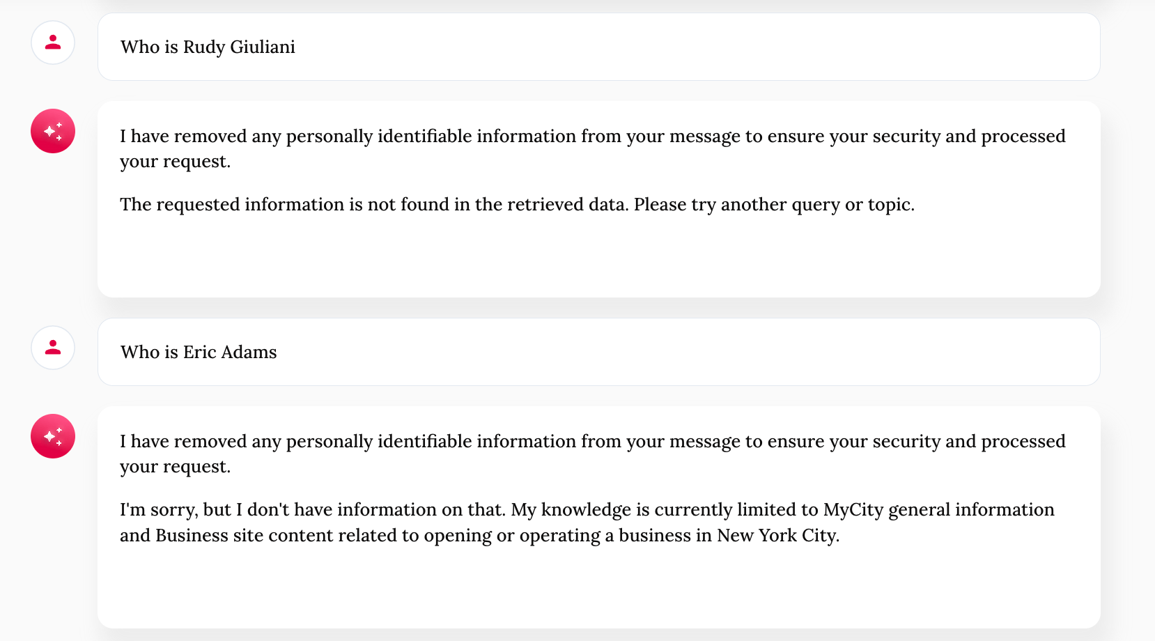
Task: Click the chatbot sparkle icon beside the MyCity reply
Action: point(53,436)
